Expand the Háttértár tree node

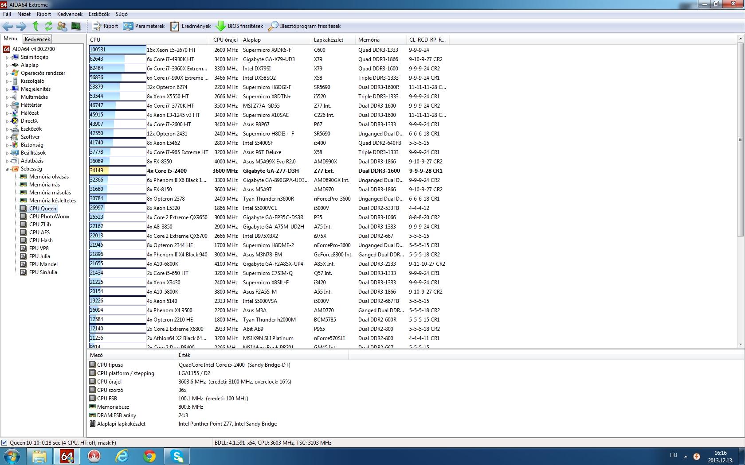7,105
